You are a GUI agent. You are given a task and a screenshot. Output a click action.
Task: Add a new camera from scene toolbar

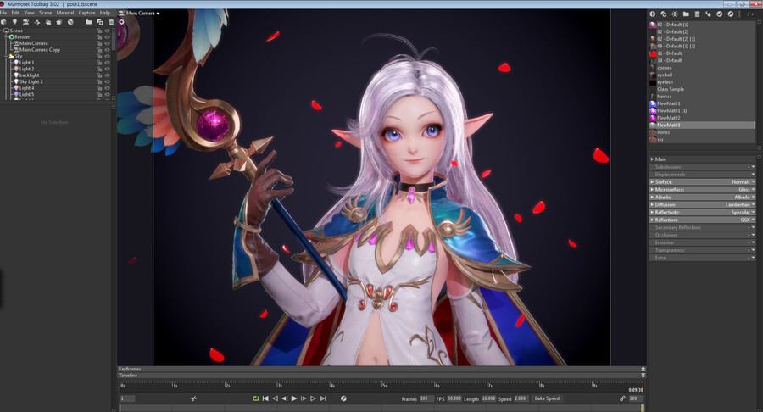pos(25,22)
